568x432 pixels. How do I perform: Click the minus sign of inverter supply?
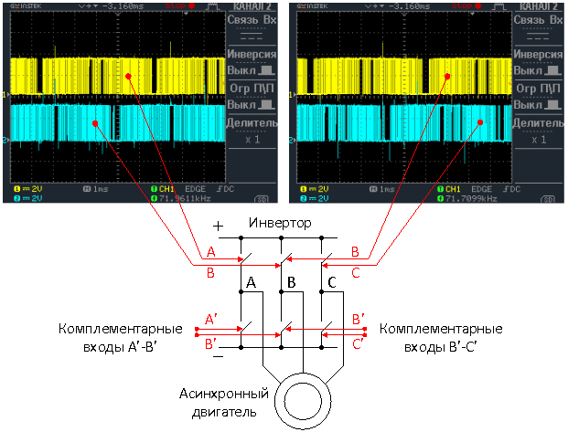[x=218, y=357]
